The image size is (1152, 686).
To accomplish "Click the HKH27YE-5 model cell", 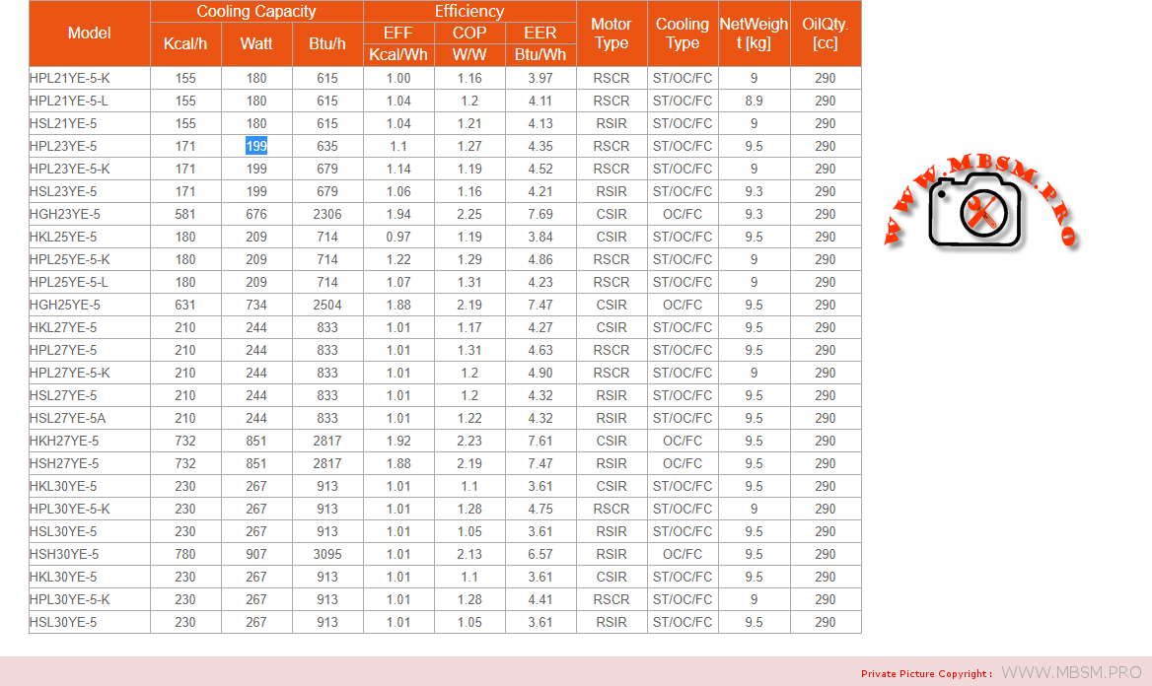I will pos(65,441).
